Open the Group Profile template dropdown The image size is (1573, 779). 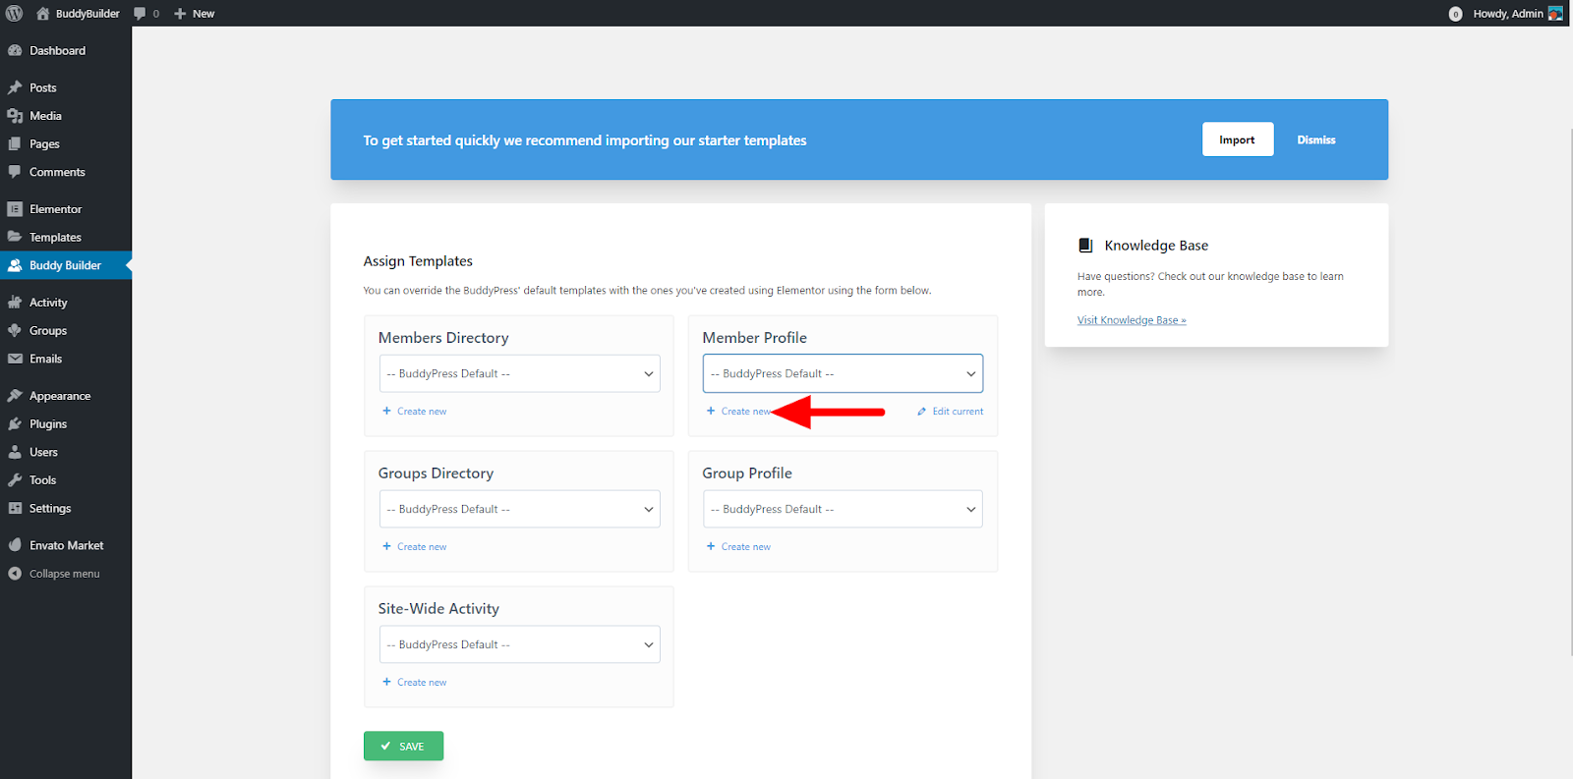(x=843, y=509)
